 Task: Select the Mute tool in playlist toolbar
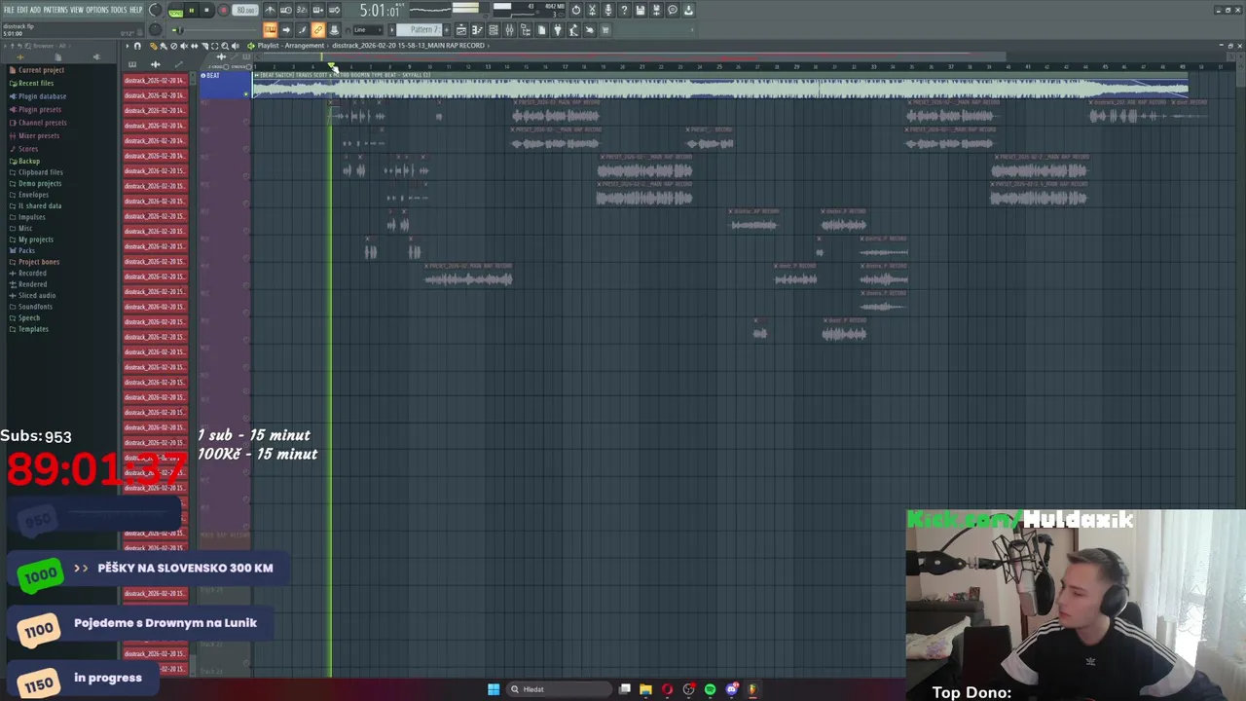(184, 46)
